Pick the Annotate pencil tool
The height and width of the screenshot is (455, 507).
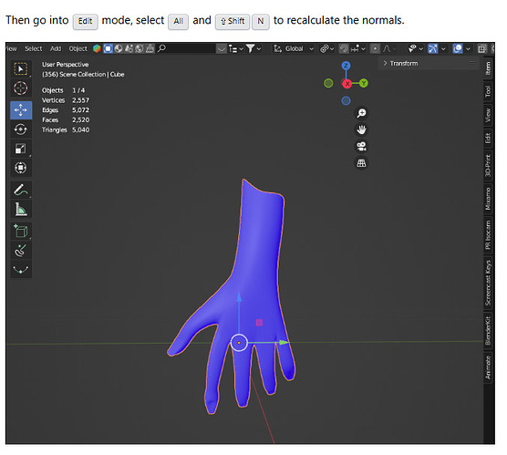pyautogui.click(x=21, y=191)
